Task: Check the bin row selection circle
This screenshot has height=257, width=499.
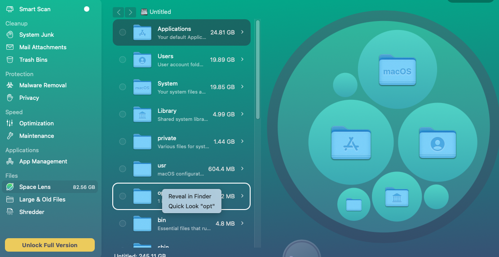Action: 123,223
